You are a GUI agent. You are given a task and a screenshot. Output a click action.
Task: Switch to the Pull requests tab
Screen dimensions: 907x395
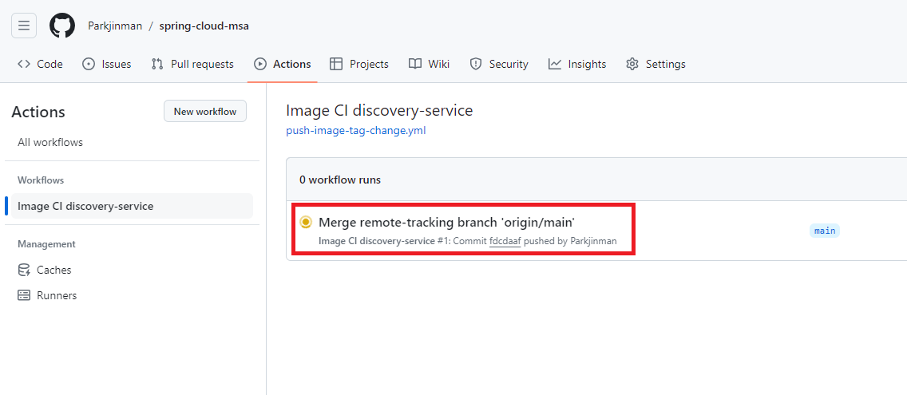pyautogui.click(x=192, y=64)
